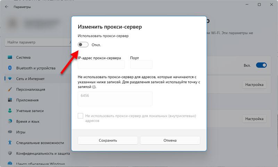Click the Параметры window title text

click(22, 7)
